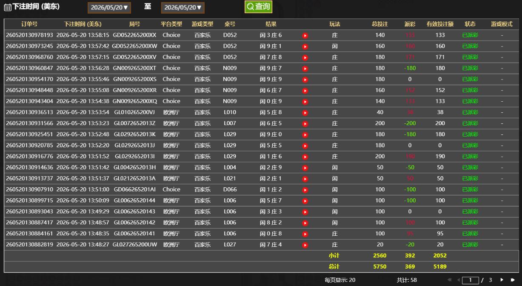
Task: Click table number L004
Action: pyautogui.click(x=230, y=168)
